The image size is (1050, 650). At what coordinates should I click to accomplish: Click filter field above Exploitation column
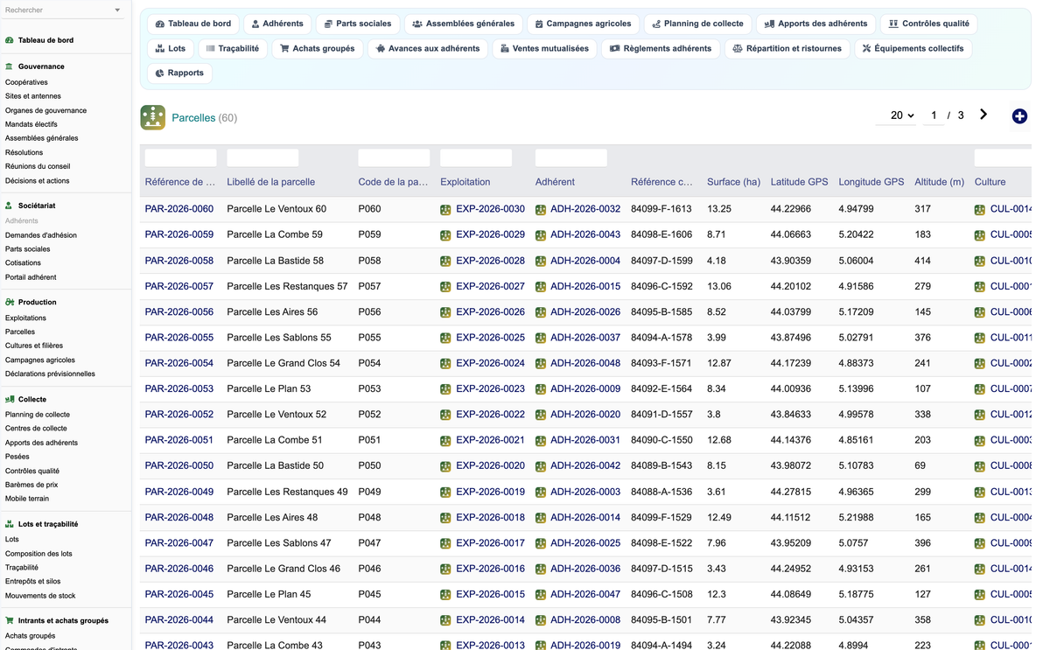click(476, 158)
